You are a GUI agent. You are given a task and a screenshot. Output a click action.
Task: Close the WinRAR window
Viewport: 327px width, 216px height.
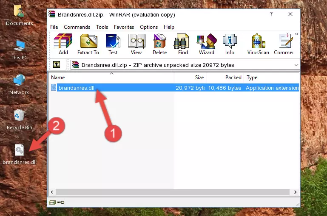[290, 14]
